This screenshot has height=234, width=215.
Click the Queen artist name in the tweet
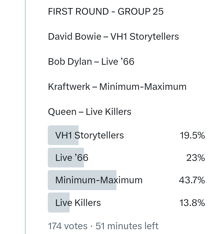coord(62,112)
